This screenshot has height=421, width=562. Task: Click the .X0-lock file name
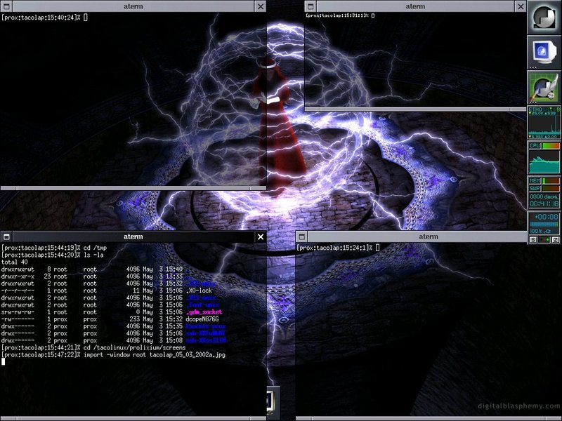[x=199, y=290]
